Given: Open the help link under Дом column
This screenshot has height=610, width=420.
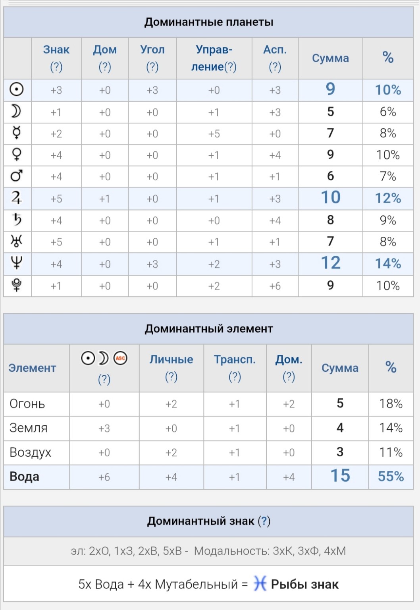Looking at the screenshot, I should coord(105,67).
